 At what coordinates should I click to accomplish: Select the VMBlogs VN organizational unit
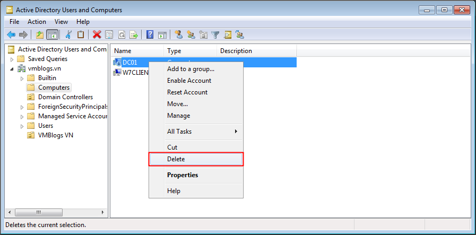click(x=55, y=135)
